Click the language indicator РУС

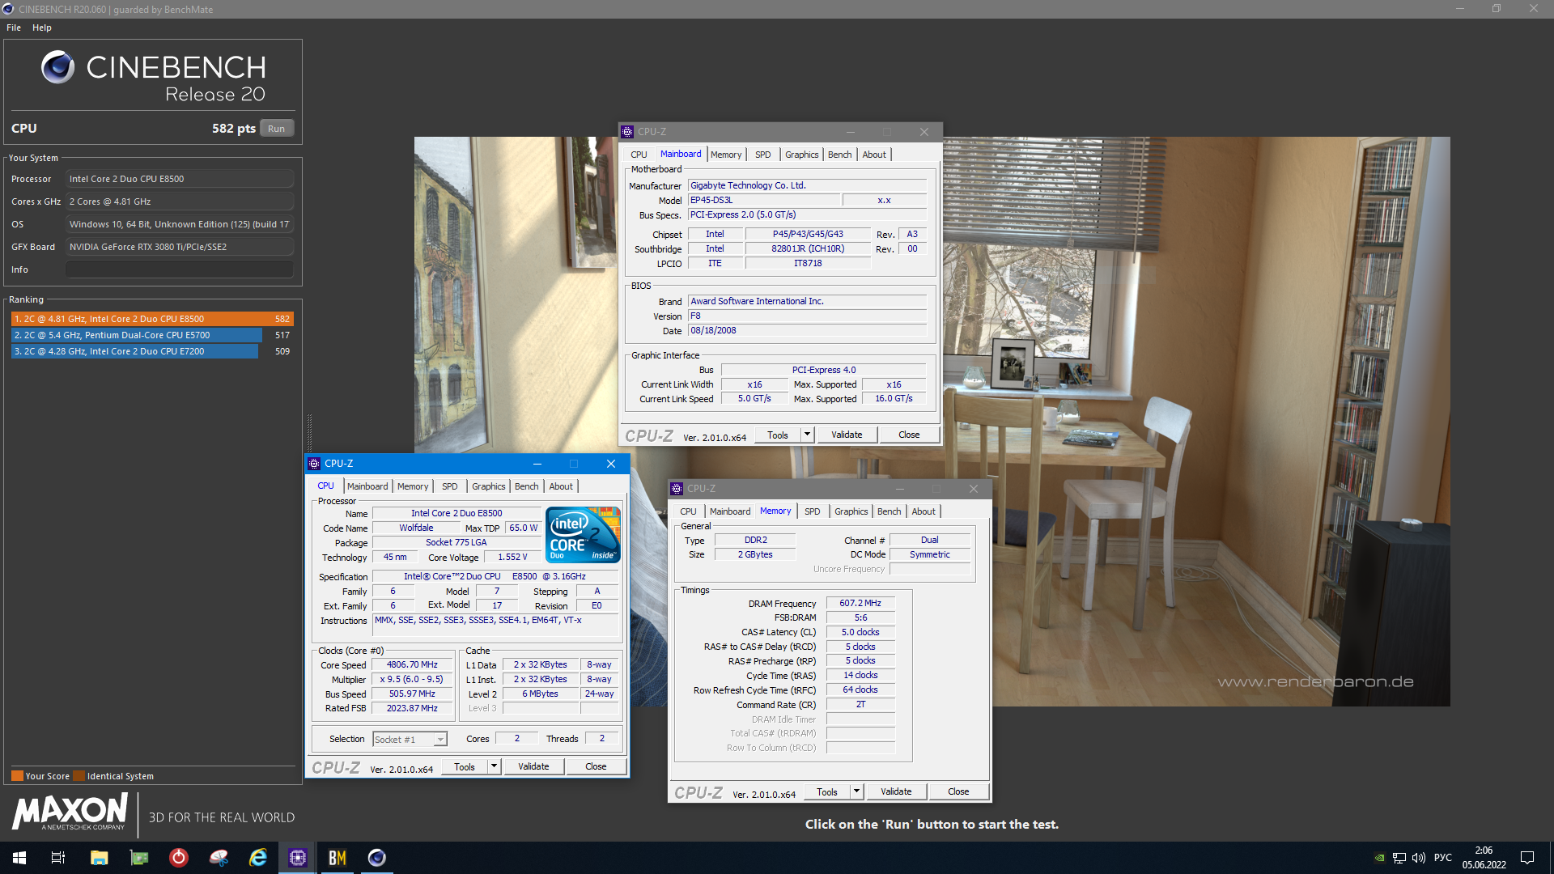click(x=1443, y=858)
